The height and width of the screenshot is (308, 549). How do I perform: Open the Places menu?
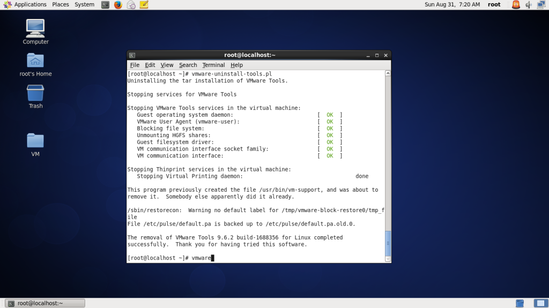point(60,4)
